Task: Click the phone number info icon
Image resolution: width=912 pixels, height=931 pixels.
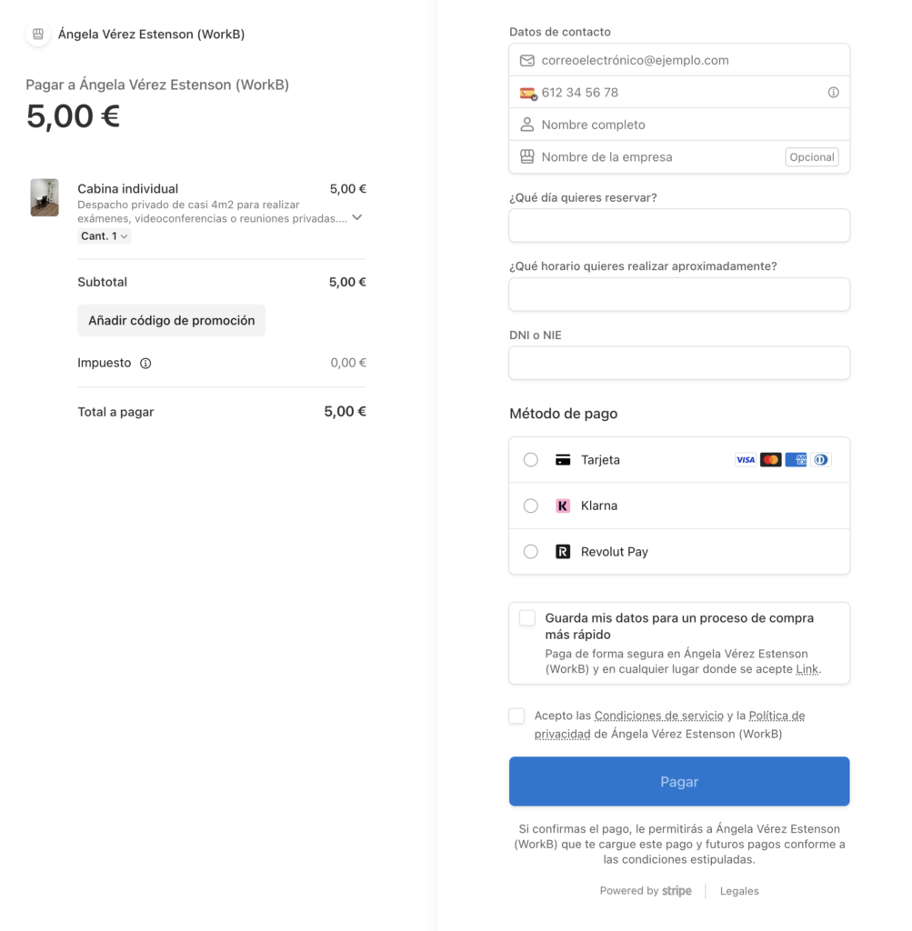Action: click(833, 93)
